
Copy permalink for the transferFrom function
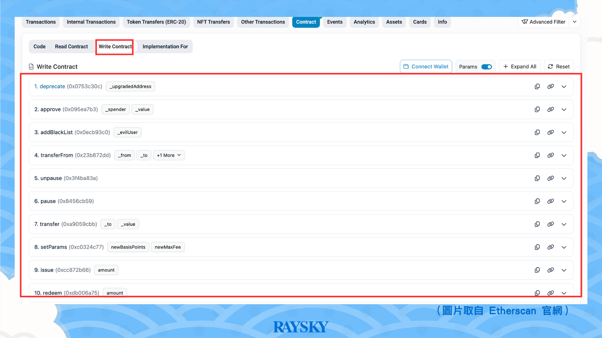[551, 155]
